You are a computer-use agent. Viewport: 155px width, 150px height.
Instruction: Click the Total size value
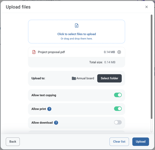click(x=110, y=62)
